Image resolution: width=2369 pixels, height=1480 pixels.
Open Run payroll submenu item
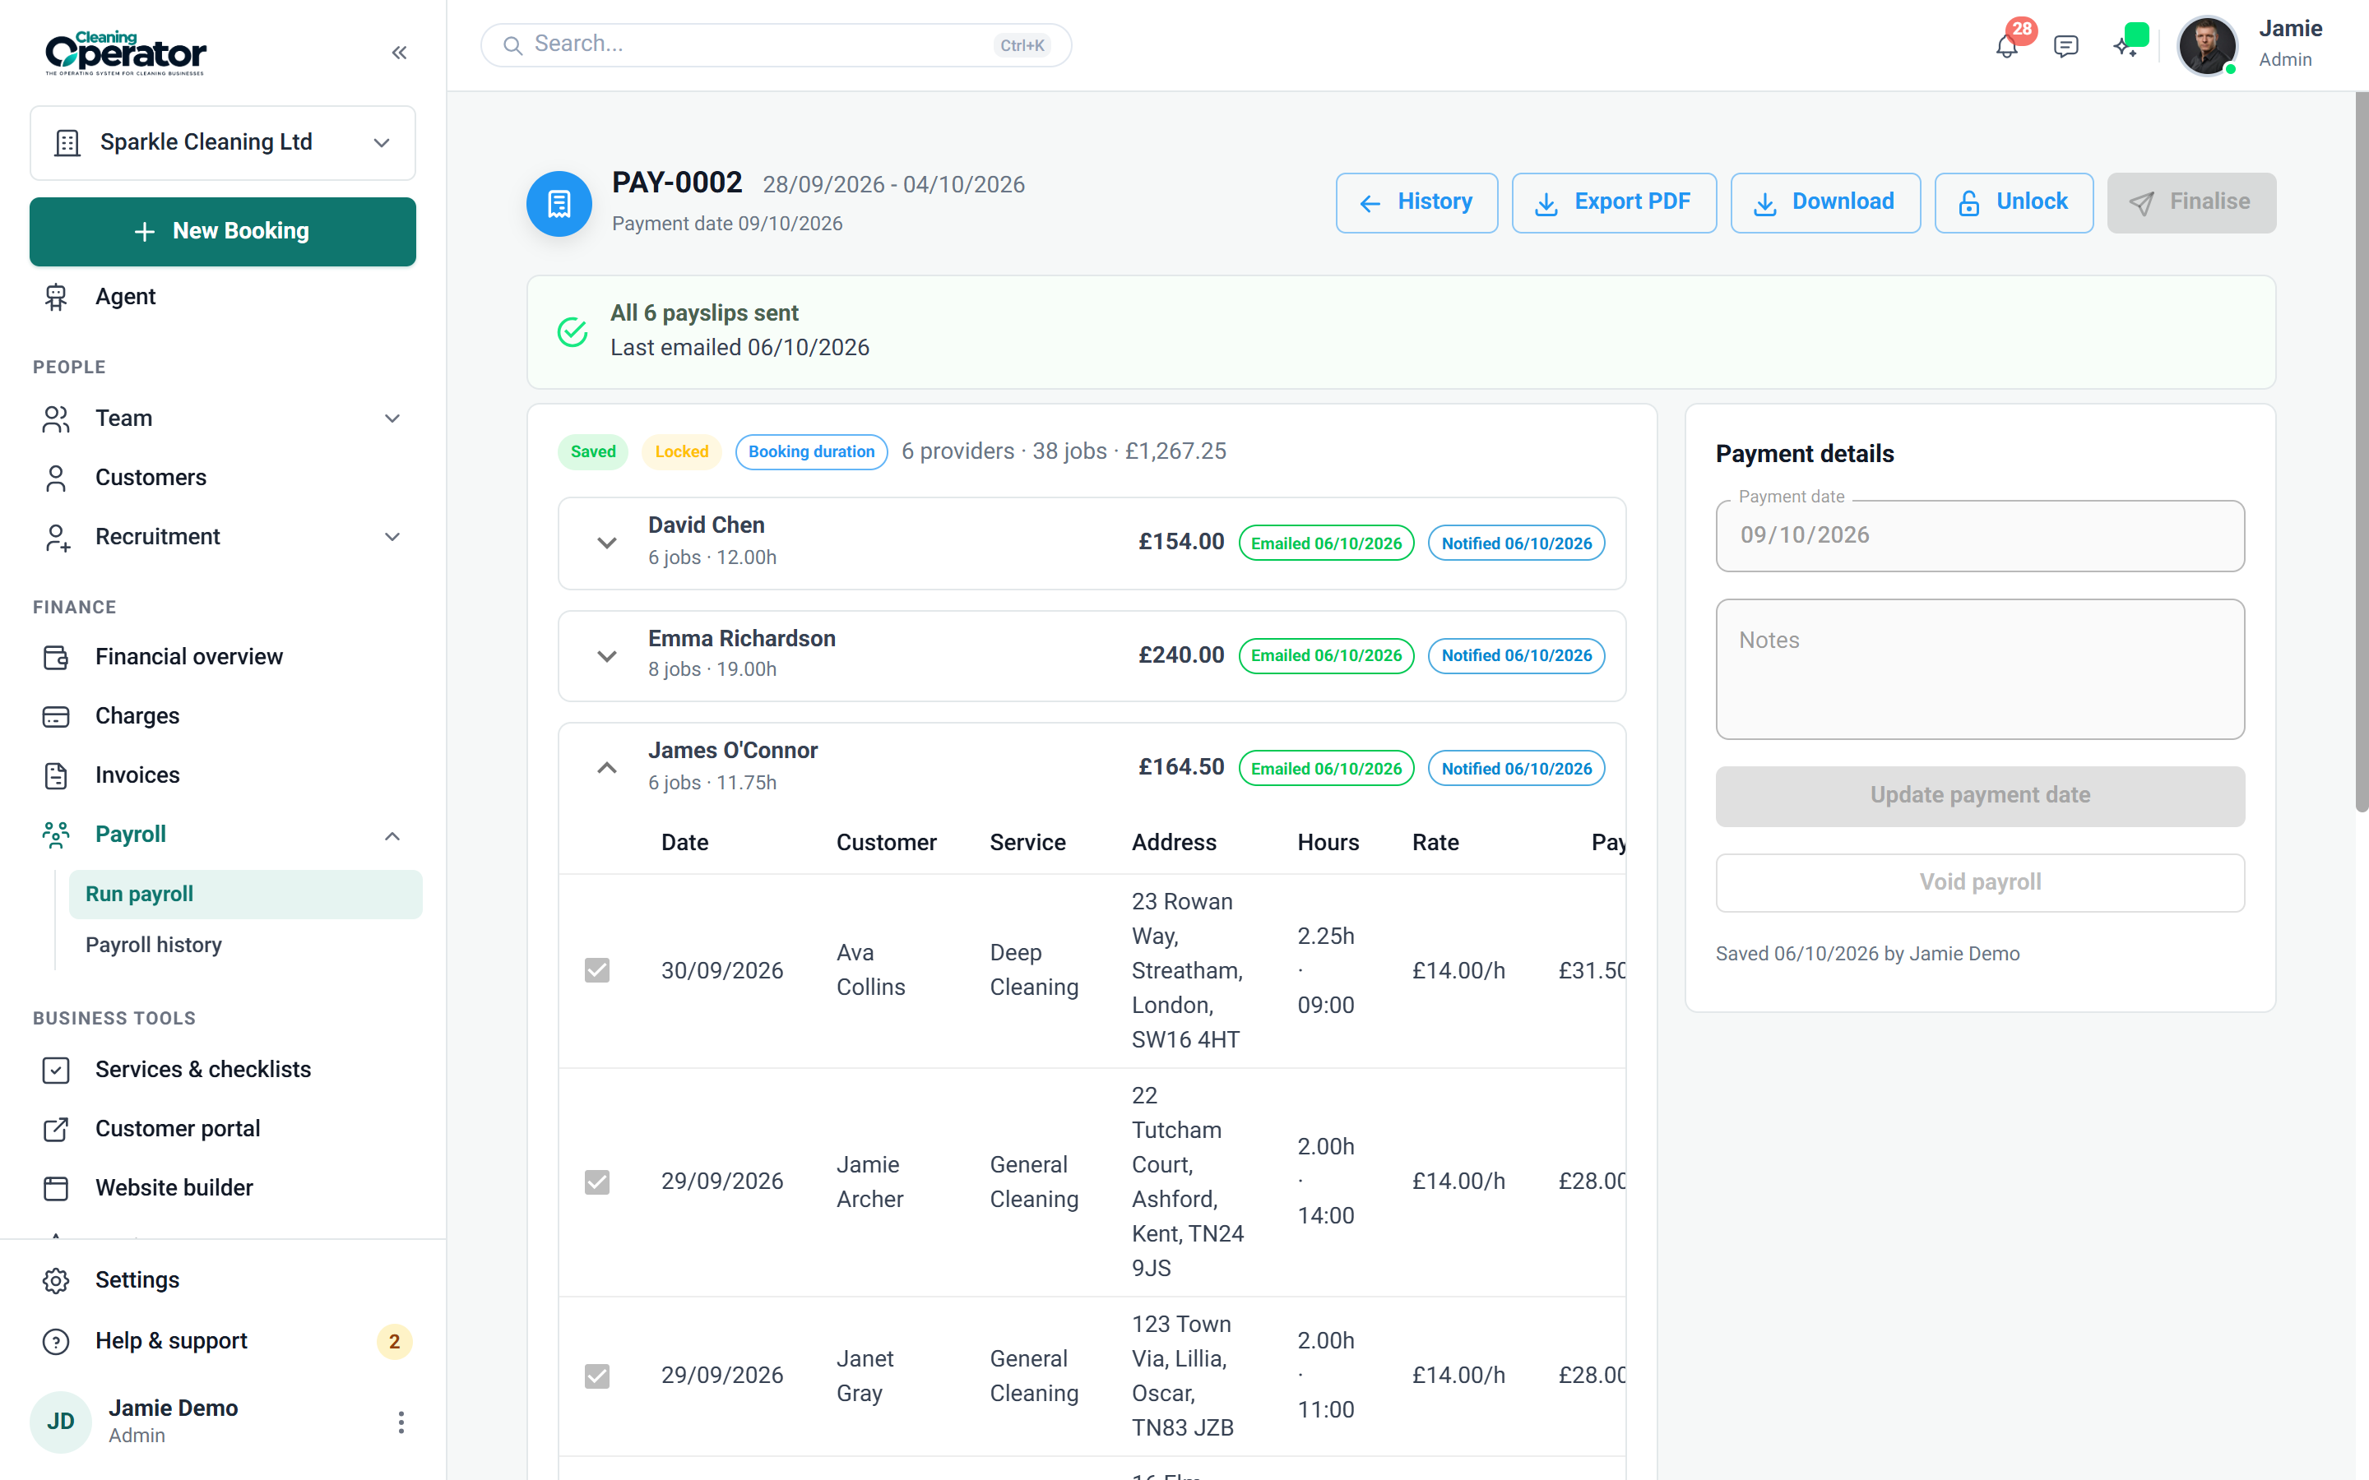point(245,895)
